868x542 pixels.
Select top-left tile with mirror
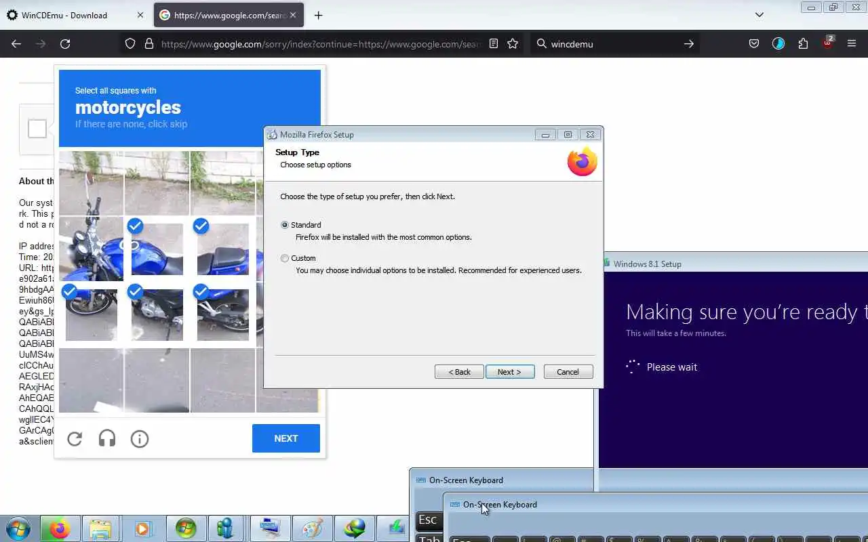pyautogui.click(x=91, y=183)
